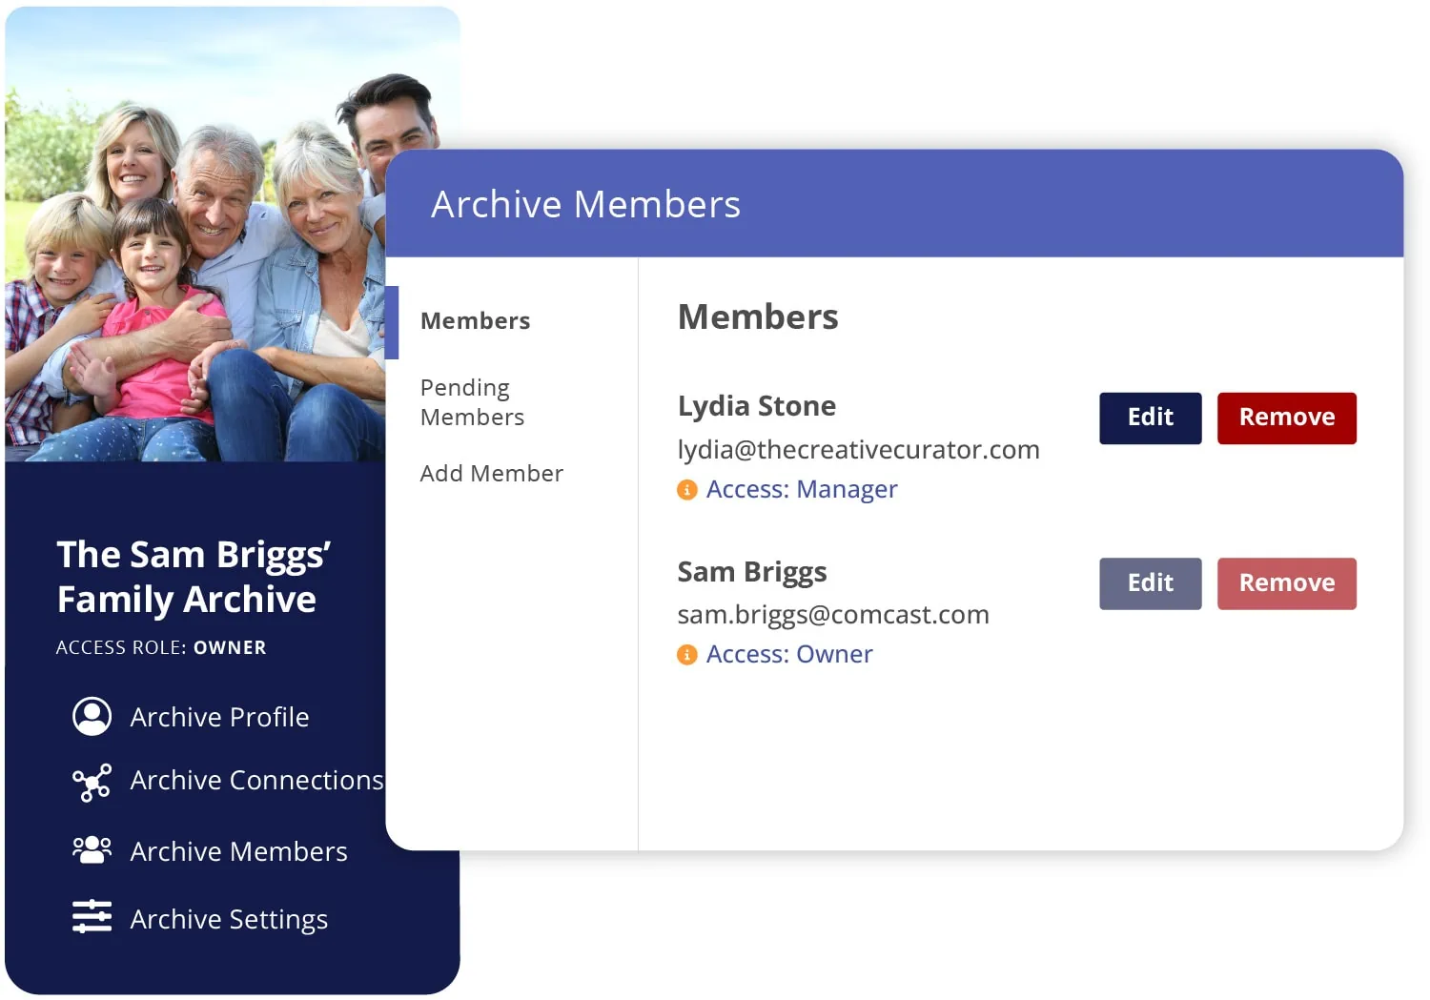1430x1000 pixels.
Task: Switch to the Members tab
Action: 475,321
